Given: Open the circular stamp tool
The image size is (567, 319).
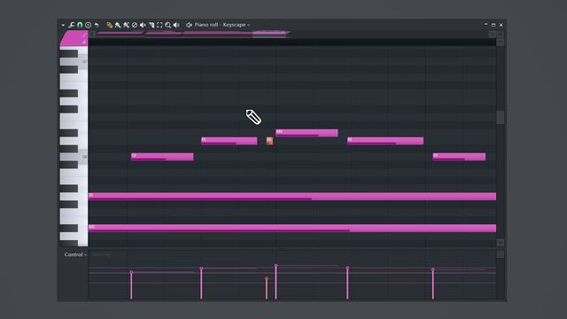Looking at the screenshot, I should (x=88, y=25).
